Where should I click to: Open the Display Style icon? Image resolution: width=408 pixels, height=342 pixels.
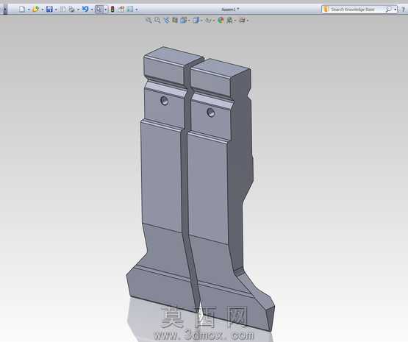(x=196, y=20)
